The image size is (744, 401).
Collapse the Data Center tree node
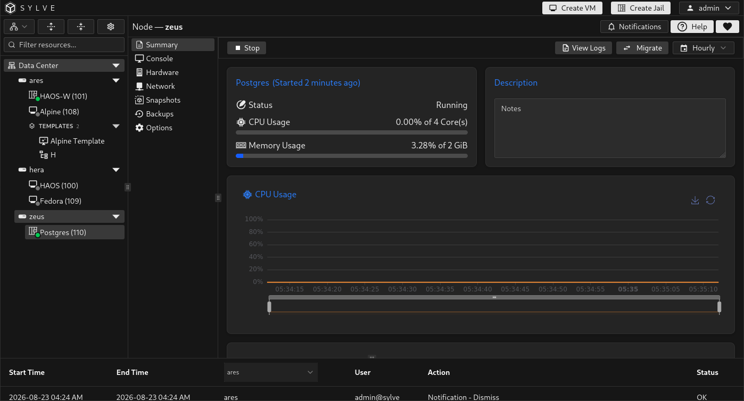116,65
